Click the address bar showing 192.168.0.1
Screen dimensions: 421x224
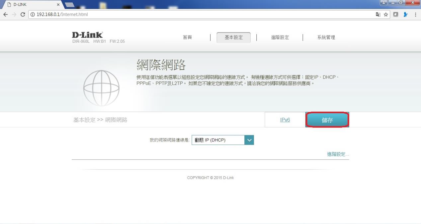pos(199,15)
